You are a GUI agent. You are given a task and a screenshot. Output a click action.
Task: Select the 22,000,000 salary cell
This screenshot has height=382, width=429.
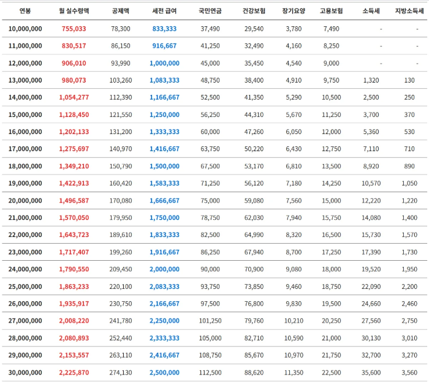point(25,234)
